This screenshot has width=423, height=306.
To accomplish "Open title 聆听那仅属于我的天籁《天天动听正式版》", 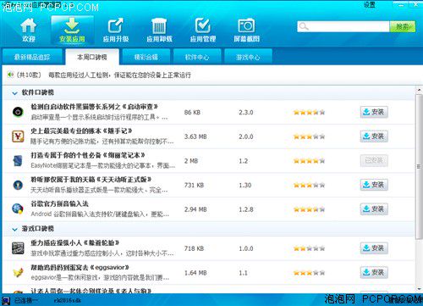I will (91, 180).
